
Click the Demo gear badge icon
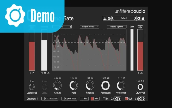click(x=15, y=15)
